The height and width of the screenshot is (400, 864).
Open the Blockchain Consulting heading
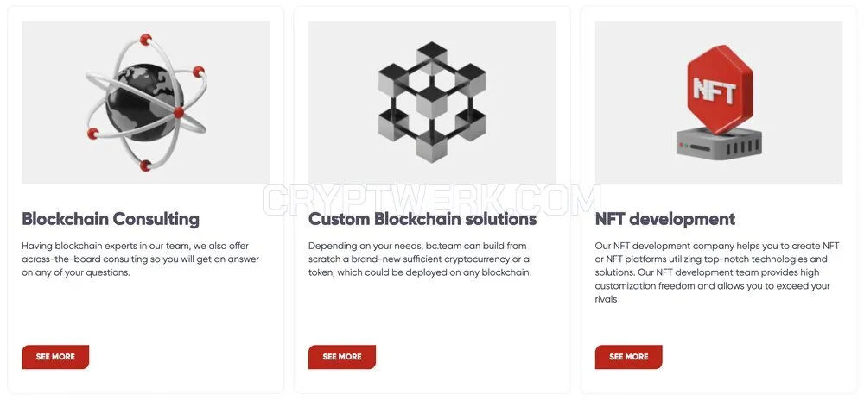pos(111,219)
